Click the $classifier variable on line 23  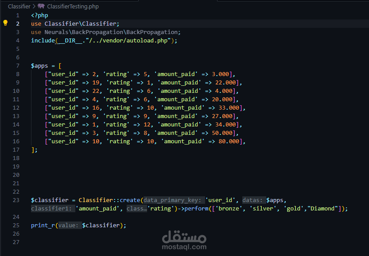tap(50, 200)
